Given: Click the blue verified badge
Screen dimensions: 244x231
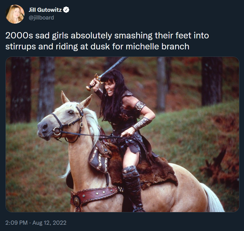Looking at the screenshot, I should coord(66,10).
